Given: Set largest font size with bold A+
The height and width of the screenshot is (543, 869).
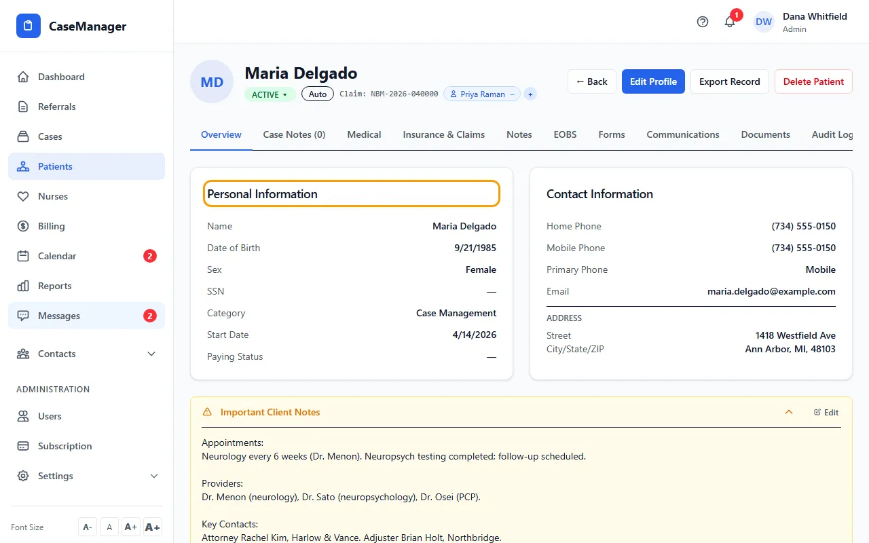Looking at the screenshot, I should point(153,527).
